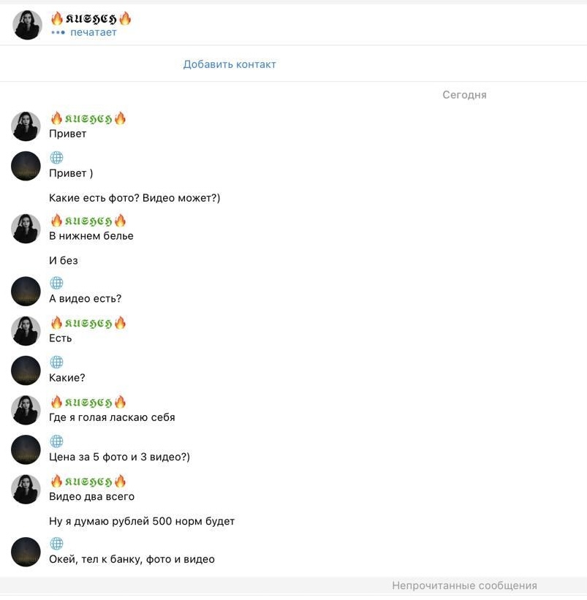Select the message 'Ну я думаю рублей 500 норм будет'
Viewport: 587px width, 600px height.
[x=142, y=521]
